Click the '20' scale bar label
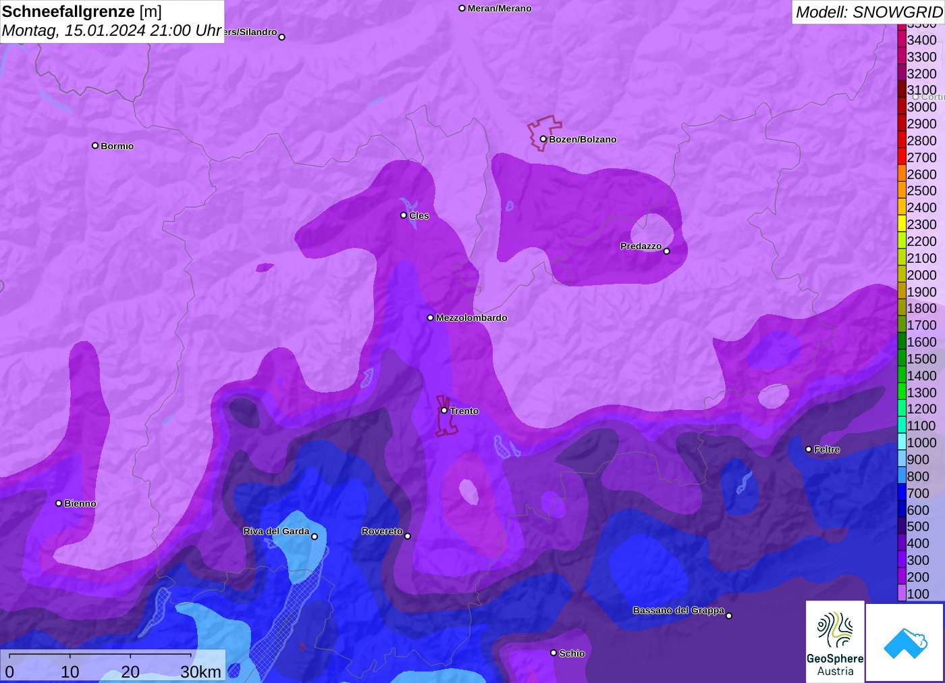This screenshot has width=945, height=683. [x=130, y=672]
